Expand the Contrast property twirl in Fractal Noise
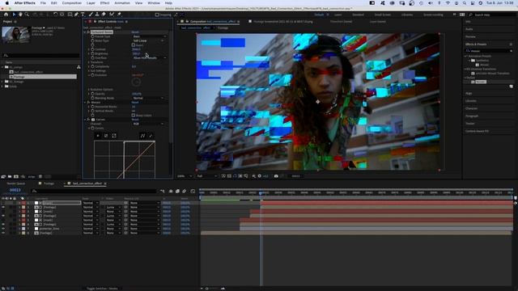 point(89,49)
